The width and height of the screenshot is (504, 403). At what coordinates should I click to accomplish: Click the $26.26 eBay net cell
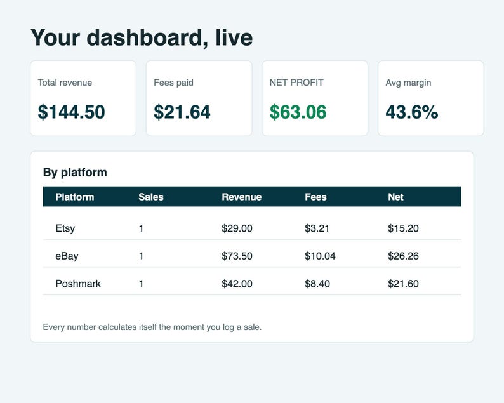403,256
